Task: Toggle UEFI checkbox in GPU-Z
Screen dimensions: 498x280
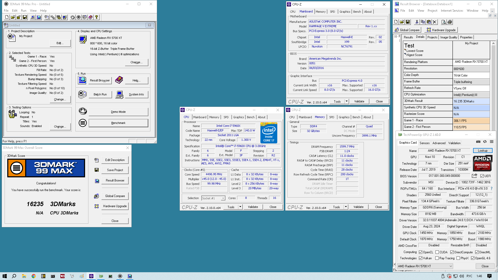Action: click(x=482, y=176)
